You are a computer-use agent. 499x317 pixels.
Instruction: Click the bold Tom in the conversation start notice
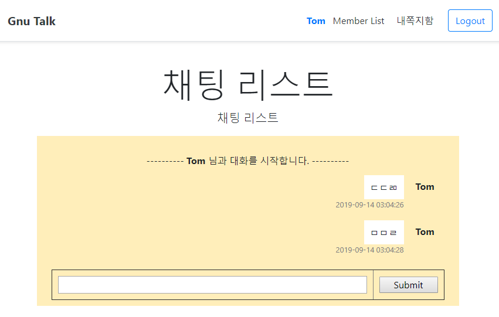pos(196,161)
